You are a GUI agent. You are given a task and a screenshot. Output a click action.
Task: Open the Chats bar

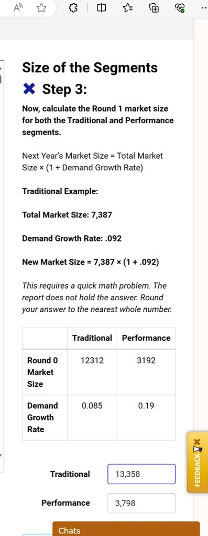pyautogui.click(x=126, y=529)
